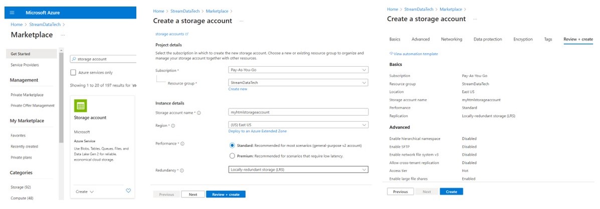Click Marketplace breadcrumb above the Project details form
The width and height of the screenshot is (600, 209).
pyautogui.click(x=217, y=12)
